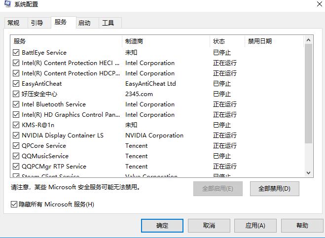Toggle the EasyAntiCheat service checkbox

tap(16, 84)
